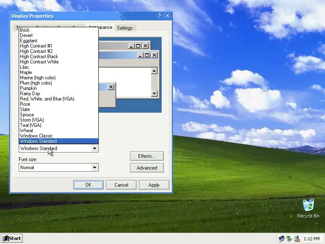Choose Desert color scheme
The height and width of the screenshot is (244, 325).
pos(58,35)
